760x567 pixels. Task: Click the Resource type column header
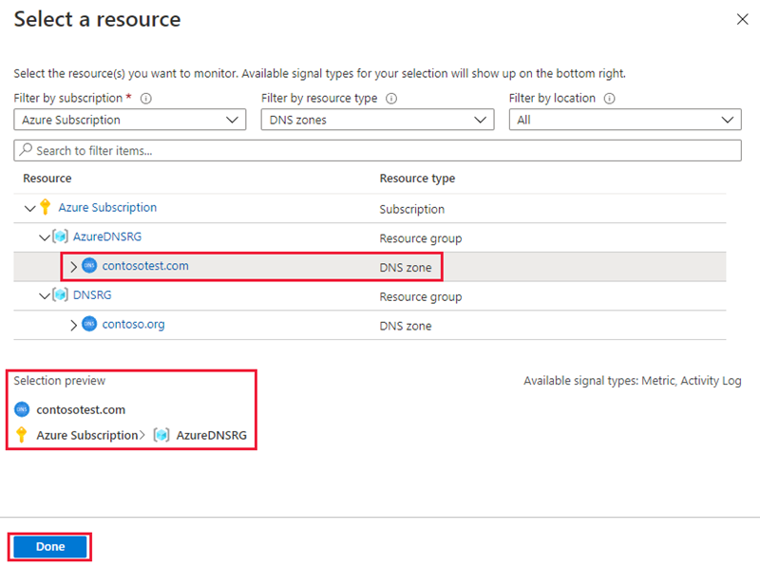tap(417, 179)
